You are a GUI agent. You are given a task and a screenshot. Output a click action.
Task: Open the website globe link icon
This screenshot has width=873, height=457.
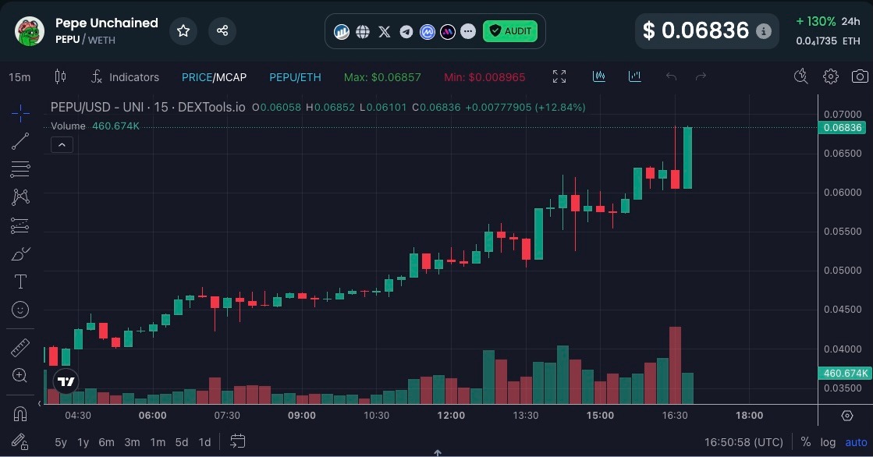click(363, 32)
